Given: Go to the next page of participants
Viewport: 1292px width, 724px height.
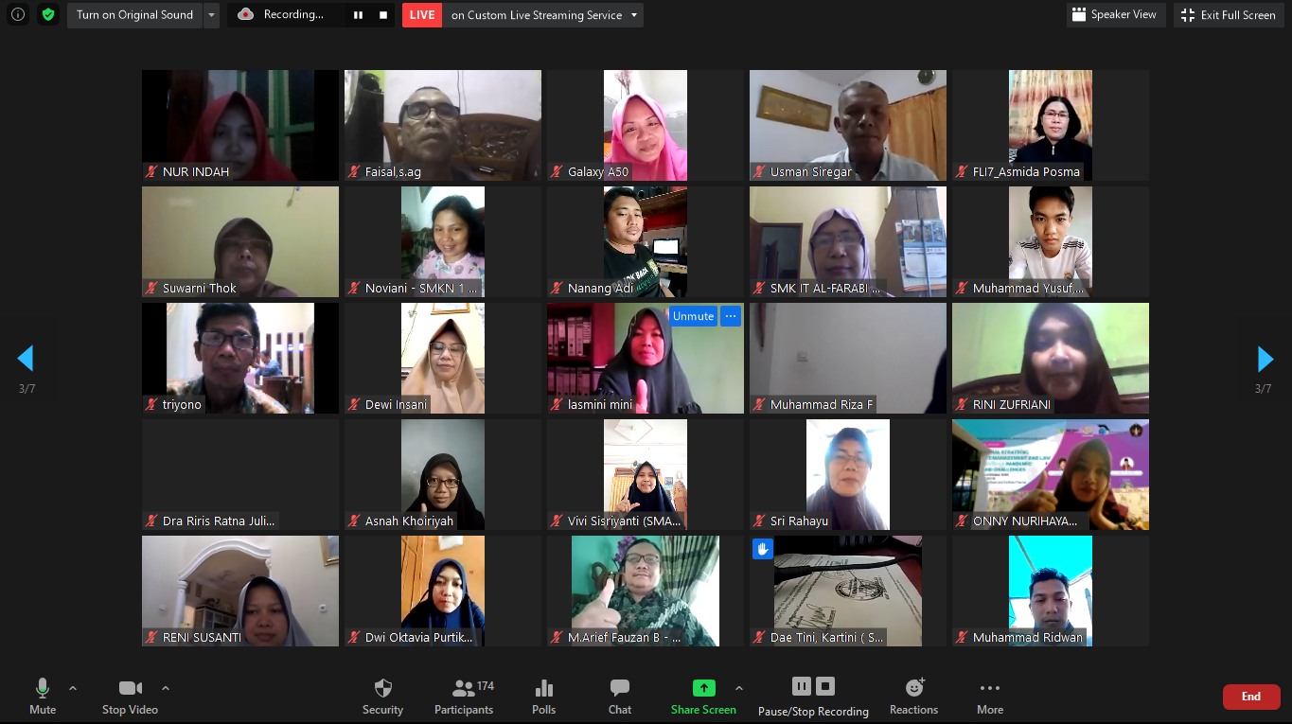Looking at the screenshot, I should click(x=1265, y=359).
